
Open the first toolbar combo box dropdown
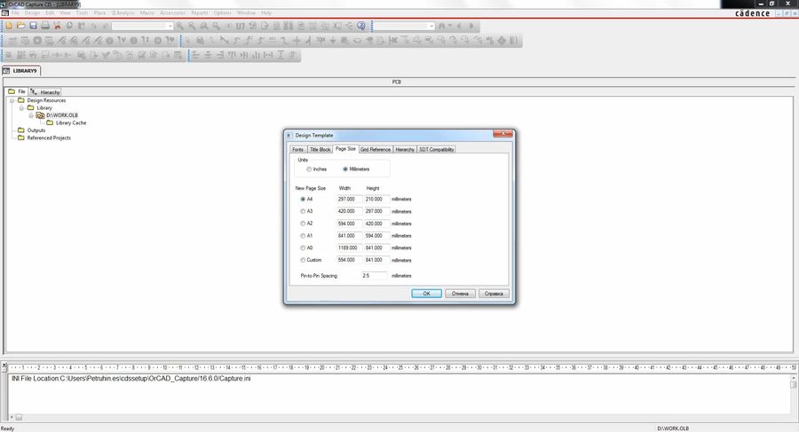coord(170,26)
